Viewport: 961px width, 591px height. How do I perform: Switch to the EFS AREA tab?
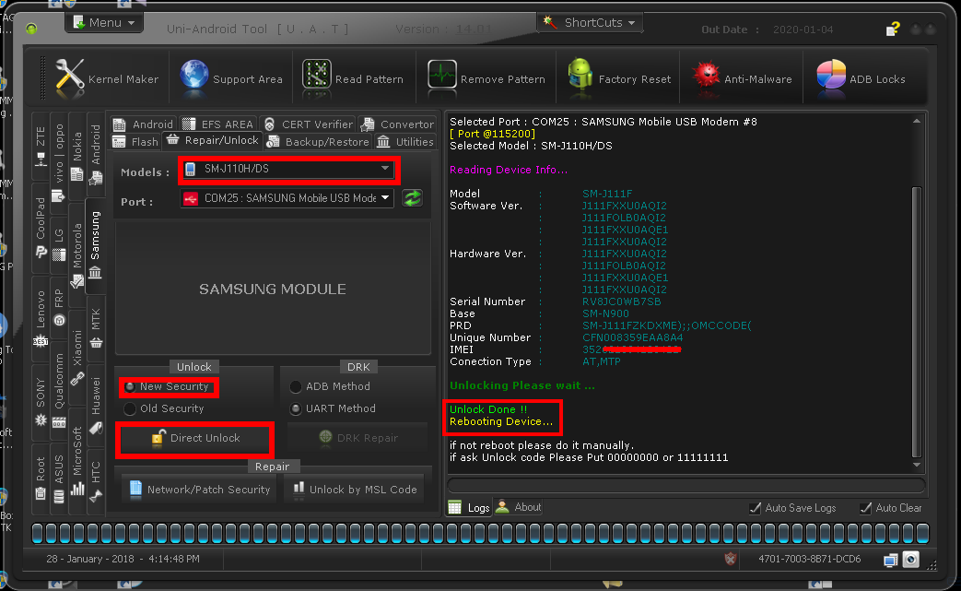[x=217, y=124]
